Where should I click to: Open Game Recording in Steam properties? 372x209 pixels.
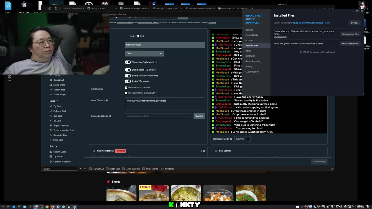[x=253, y=61]
